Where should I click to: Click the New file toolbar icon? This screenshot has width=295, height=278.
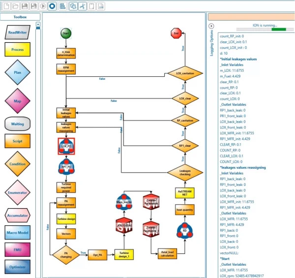pos(6,6)
